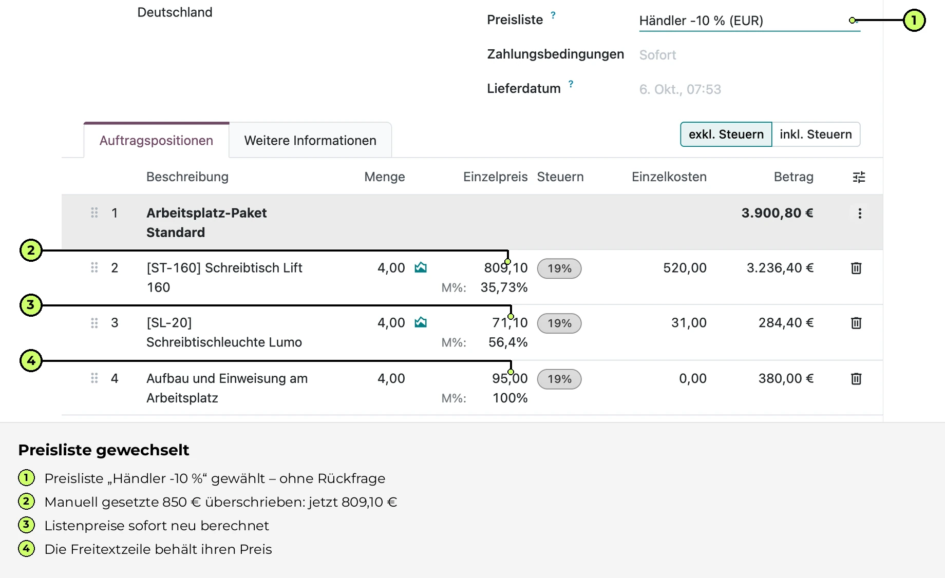
Task: Show forecast chart icon for Schreibtisch Lift
Action: 421,267
